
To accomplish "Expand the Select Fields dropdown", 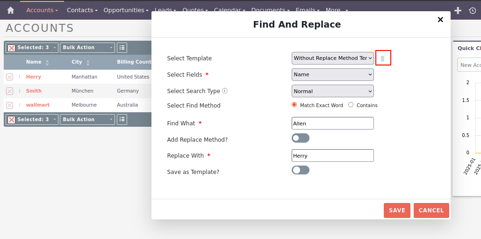I will tap(332, 74).
